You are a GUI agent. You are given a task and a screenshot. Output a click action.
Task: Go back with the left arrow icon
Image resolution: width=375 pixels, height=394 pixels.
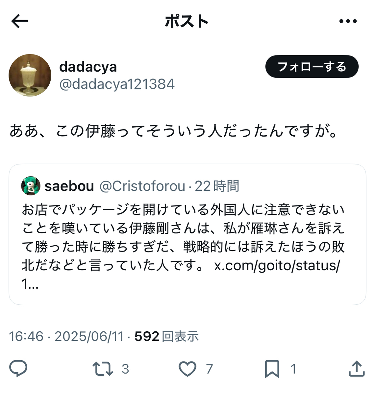[19, 22]
